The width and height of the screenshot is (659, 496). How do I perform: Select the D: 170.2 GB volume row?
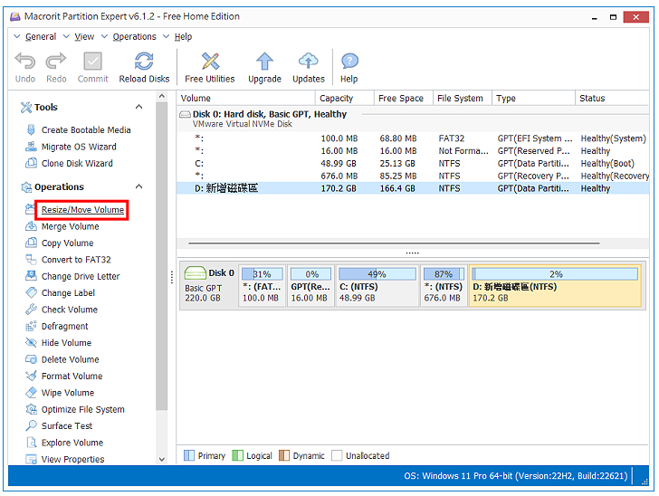point(413,188)
